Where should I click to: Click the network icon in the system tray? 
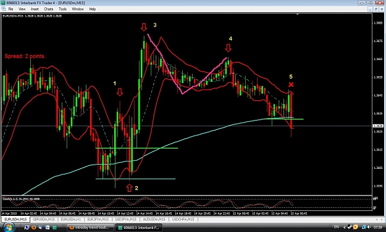pos(364,227)
